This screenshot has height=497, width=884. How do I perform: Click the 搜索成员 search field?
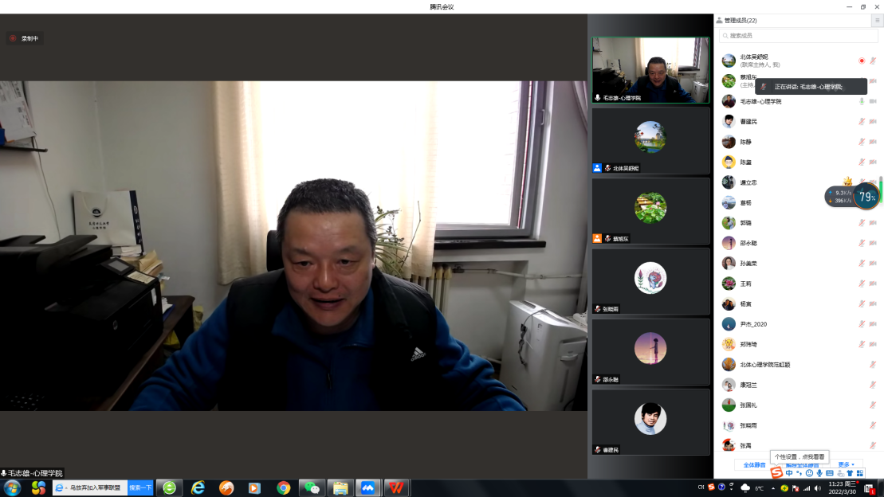click(x=798, y=36)
